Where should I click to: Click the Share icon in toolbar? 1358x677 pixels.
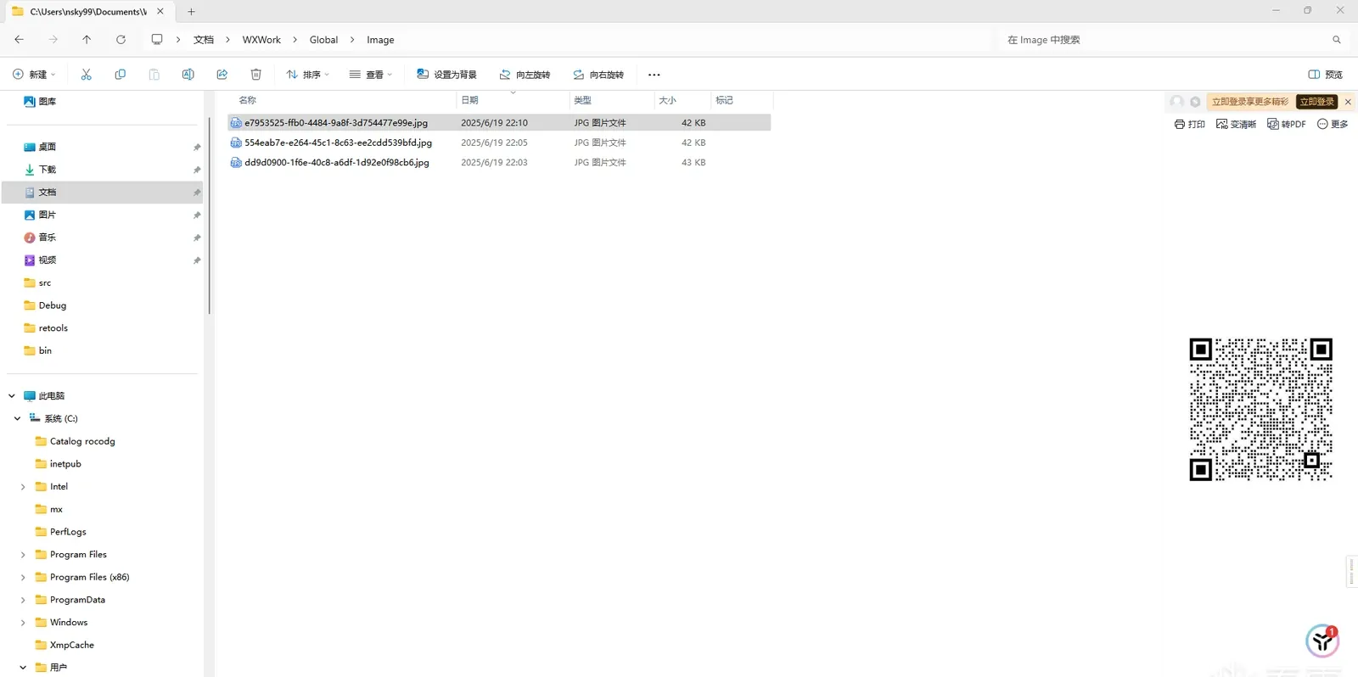click(222, 75)
